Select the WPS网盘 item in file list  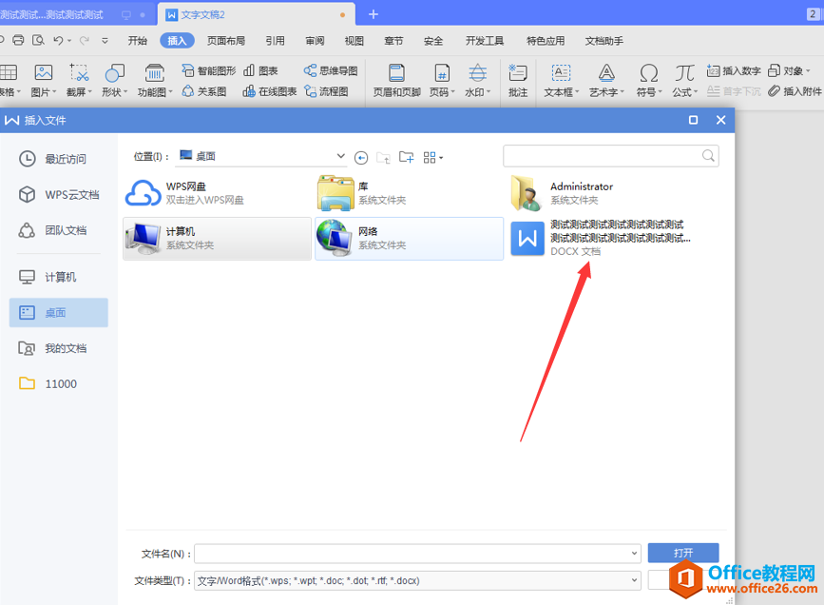pos(217,193)
